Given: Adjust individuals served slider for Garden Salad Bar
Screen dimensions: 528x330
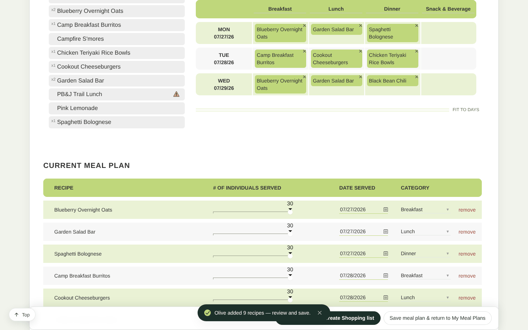Looking at the screenshot, I should click(x=290, y=234).
